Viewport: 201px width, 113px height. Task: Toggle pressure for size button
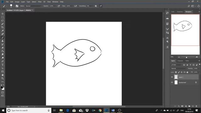101,6
